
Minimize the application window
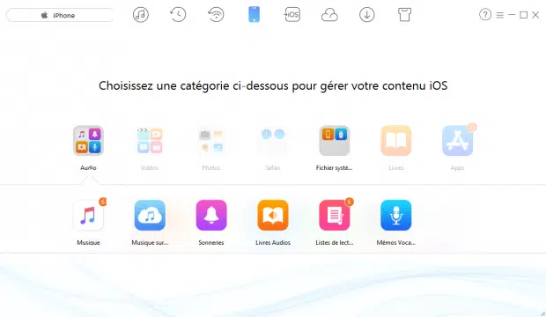point(512,15)
